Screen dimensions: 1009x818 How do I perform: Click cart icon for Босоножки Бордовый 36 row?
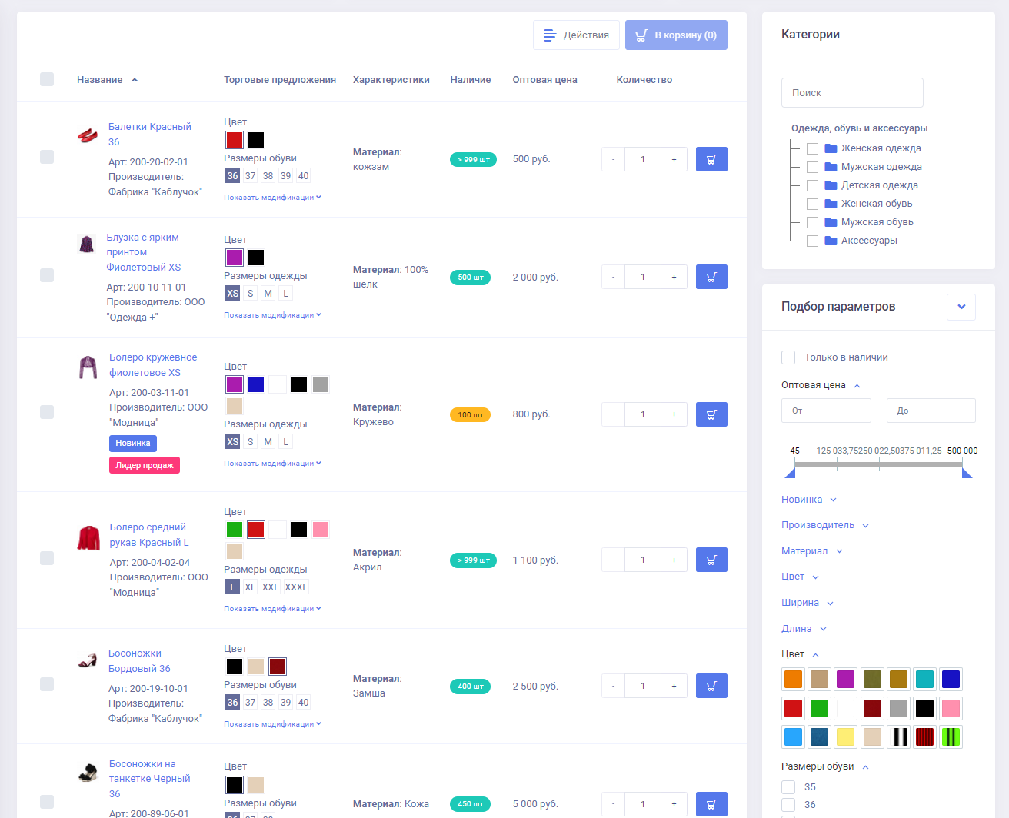[711, 686]
